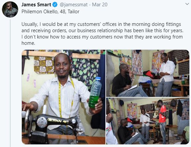This screenshot has height=147, width=191.
Task: Click the man in red jersey photo
Action: (162, 122)
